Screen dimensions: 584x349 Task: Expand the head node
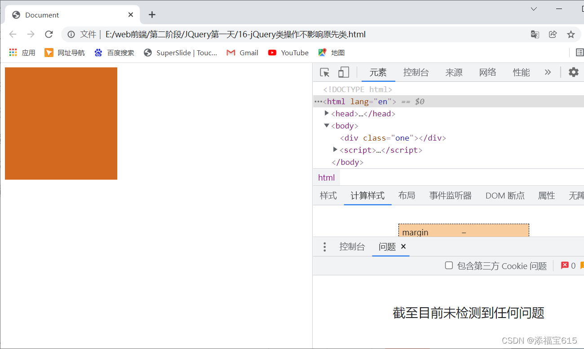(327, 113)
